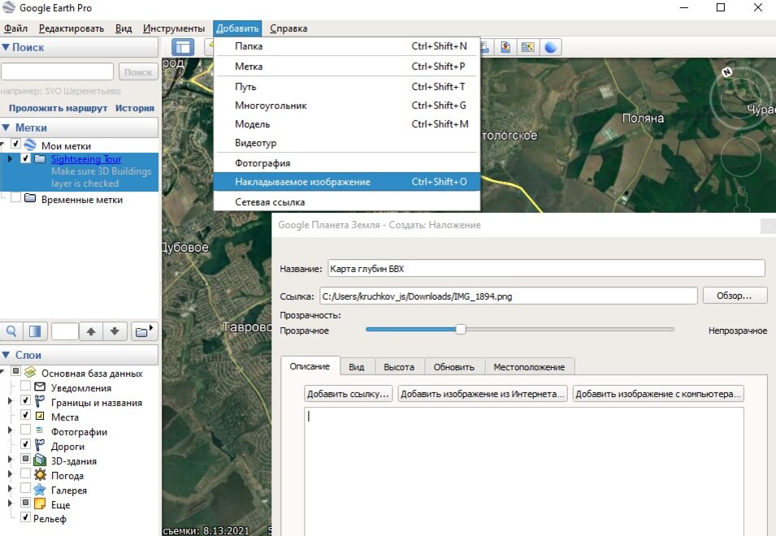Click Добавить ссылку... button
The width and height of the screenshot is (776, 536).
349,394
